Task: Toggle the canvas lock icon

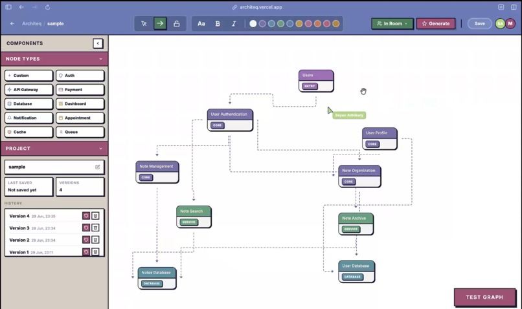Action: click(176, 23)
